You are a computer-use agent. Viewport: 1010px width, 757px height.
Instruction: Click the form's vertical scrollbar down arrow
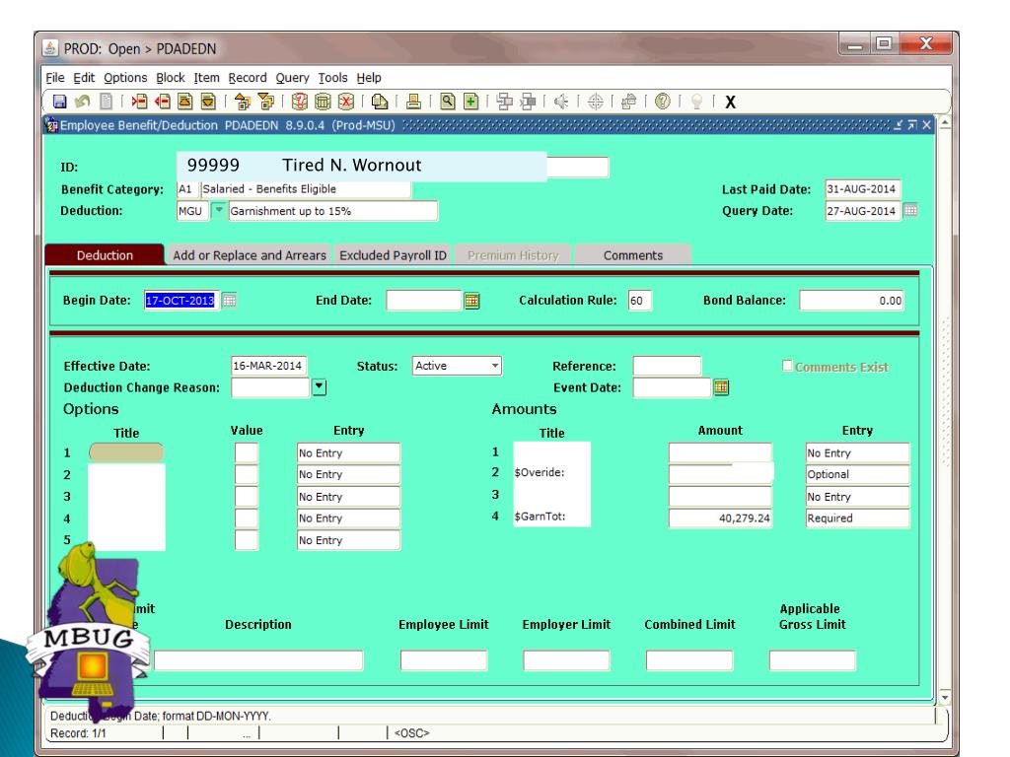tap(945, 697)
